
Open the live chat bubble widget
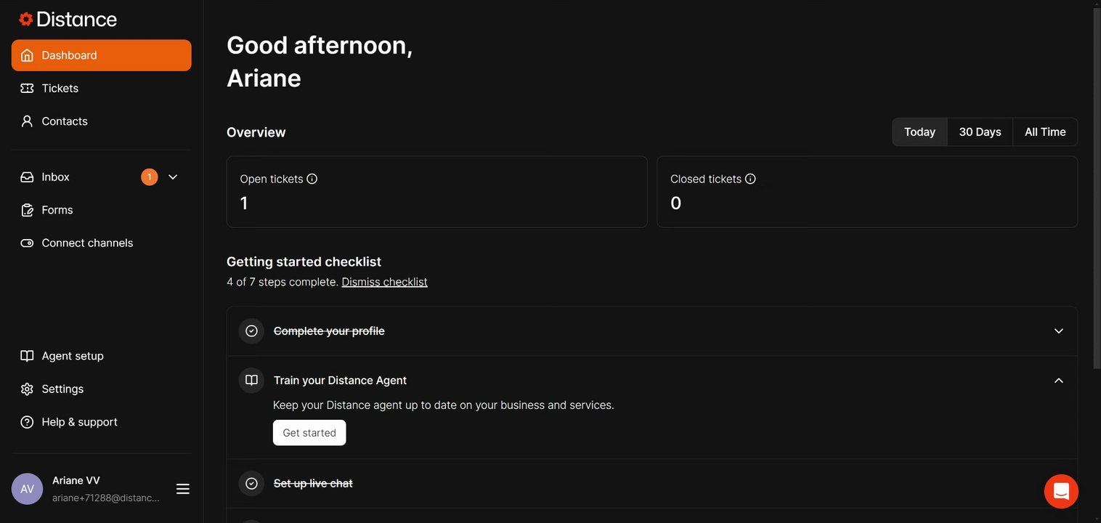[x=1061, y=491]
